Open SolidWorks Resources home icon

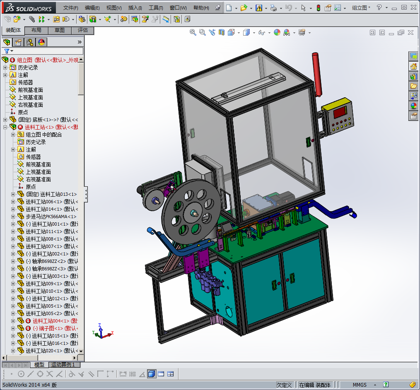(413, 66)
